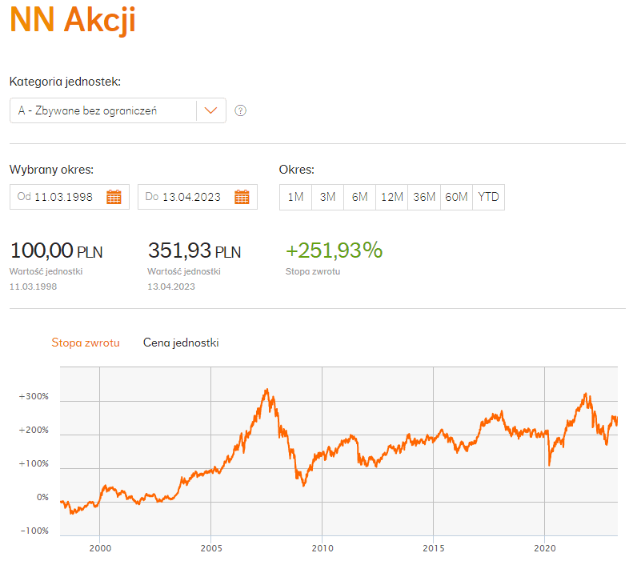Open the Cena jednostki tab
This screenshot has height=561, width=633.
pyautogui.click(x=181, y=343)
